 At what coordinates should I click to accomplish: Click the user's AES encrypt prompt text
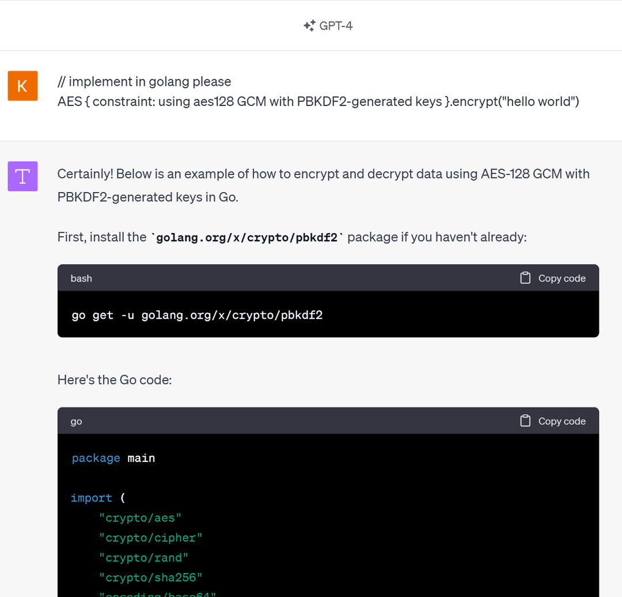coord(318,102)
